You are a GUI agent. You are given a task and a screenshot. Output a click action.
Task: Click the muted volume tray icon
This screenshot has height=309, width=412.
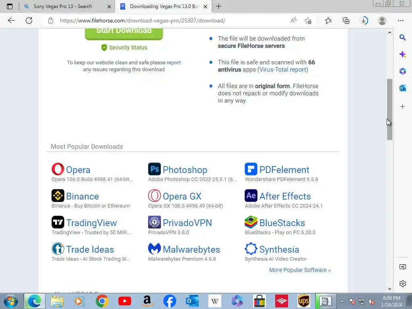click(371, 302)
